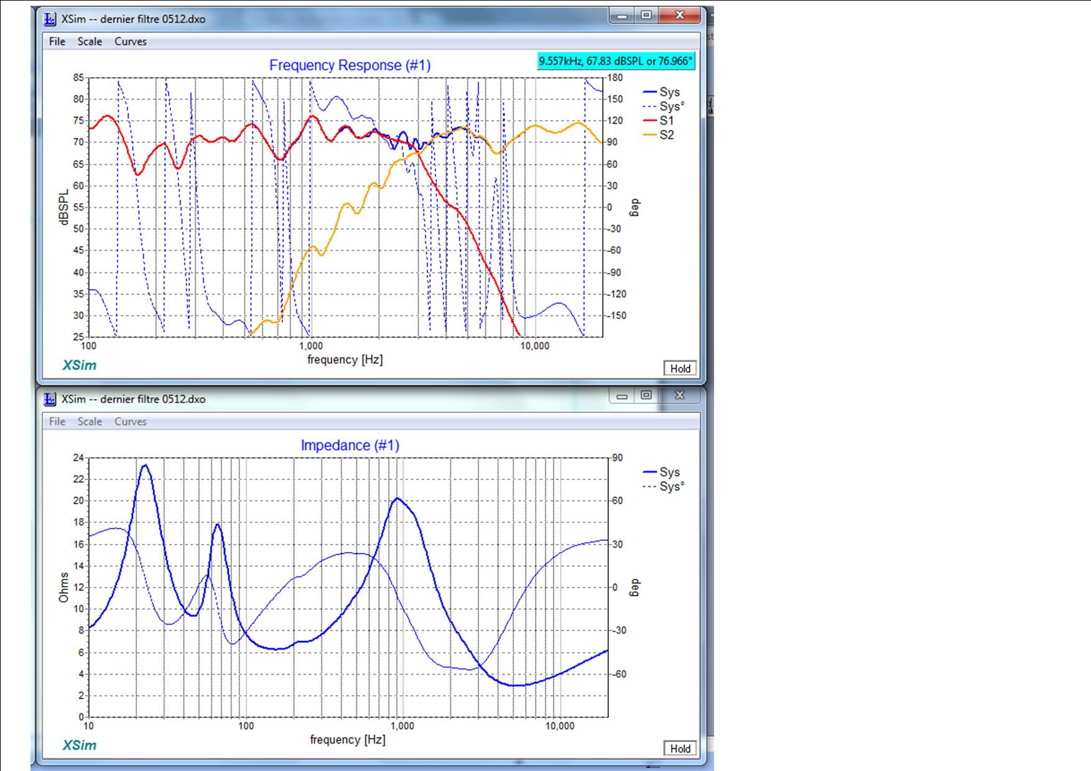Click Hold button in Impedance graph

coord(680,748)
